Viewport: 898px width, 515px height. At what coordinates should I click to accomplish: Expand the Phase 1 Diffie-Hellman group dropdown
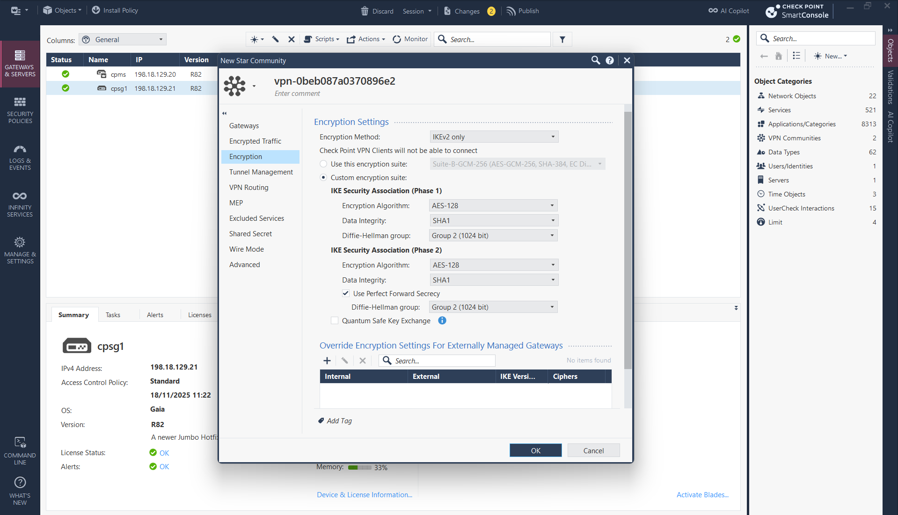493,235
